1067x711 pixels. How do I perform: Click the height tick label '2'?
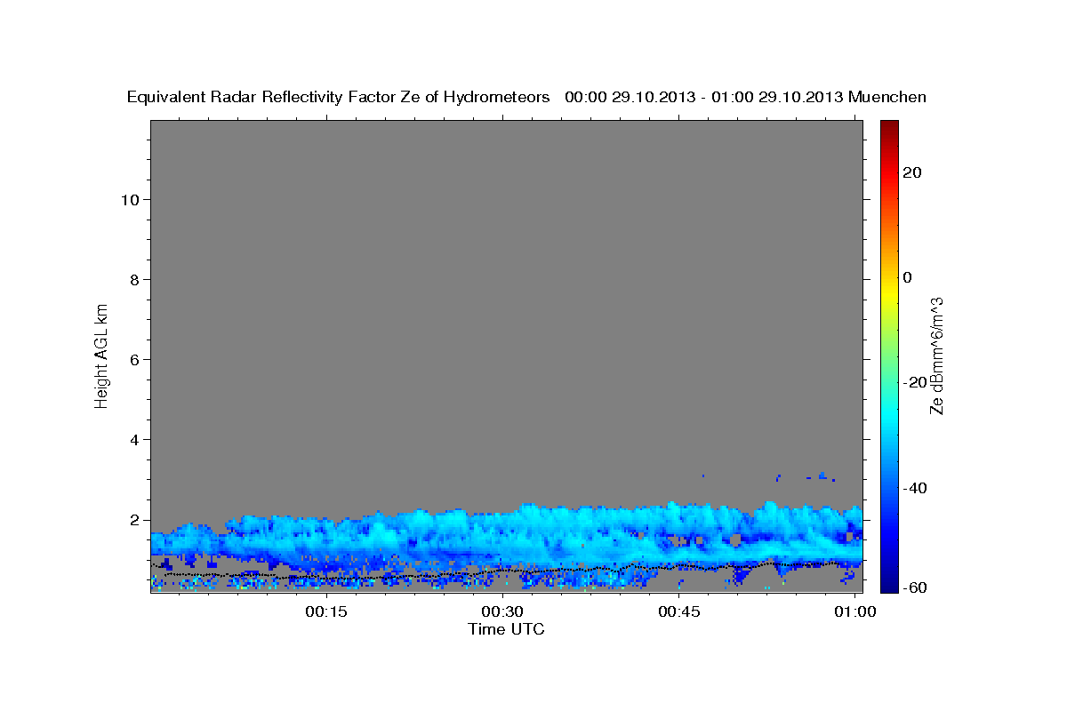[135, 520]
